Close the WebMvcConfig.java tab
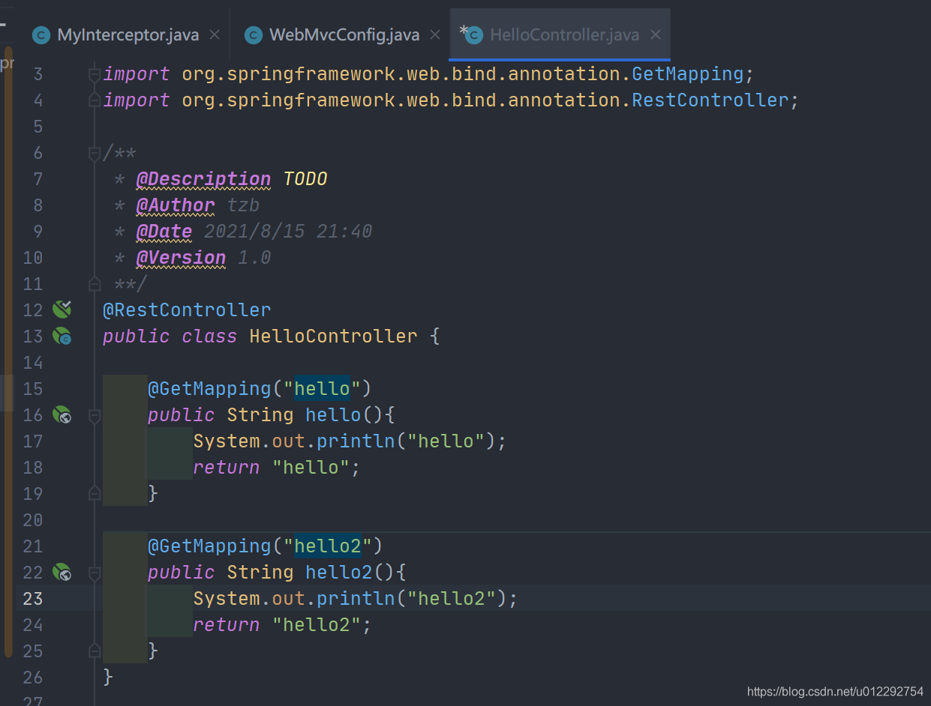 click(435, 34)
